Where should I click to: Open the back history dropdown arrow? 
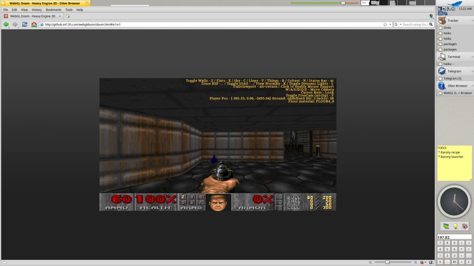(x=9, y=28)
